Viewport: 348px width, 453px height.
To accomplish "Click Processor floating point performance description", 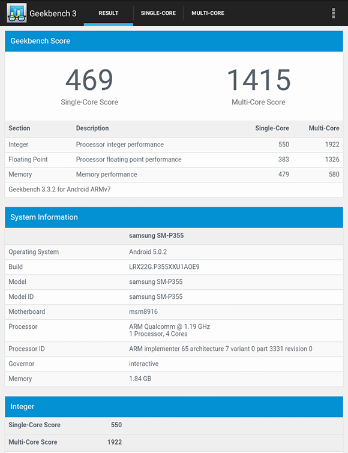I will pyautogui.click(x=129, y=160).
